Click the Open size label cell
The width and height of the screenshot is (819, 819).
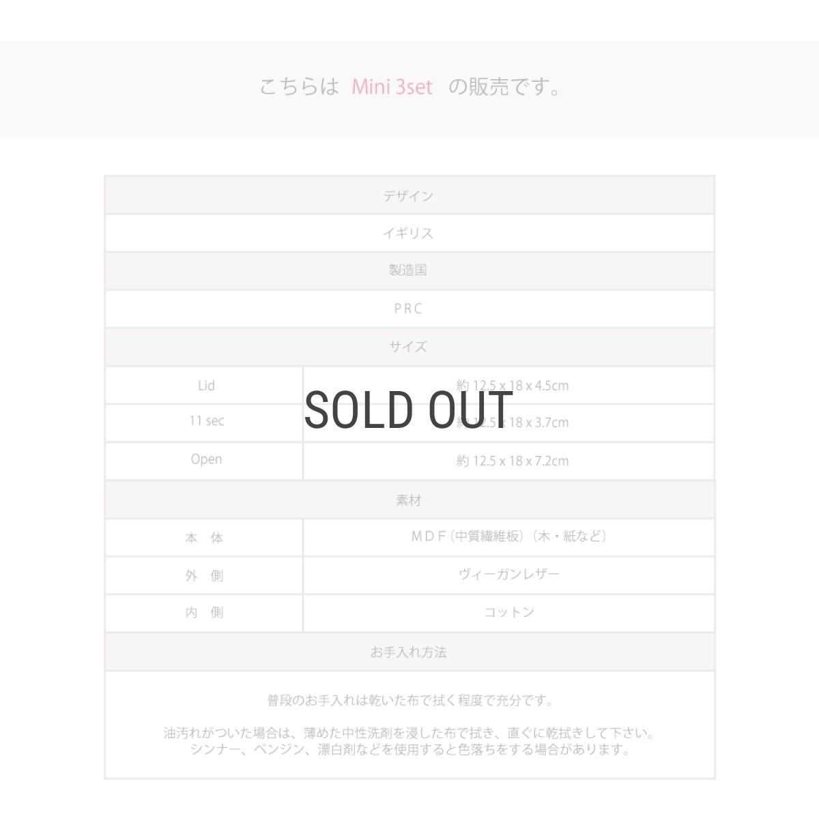pos(205,461)
